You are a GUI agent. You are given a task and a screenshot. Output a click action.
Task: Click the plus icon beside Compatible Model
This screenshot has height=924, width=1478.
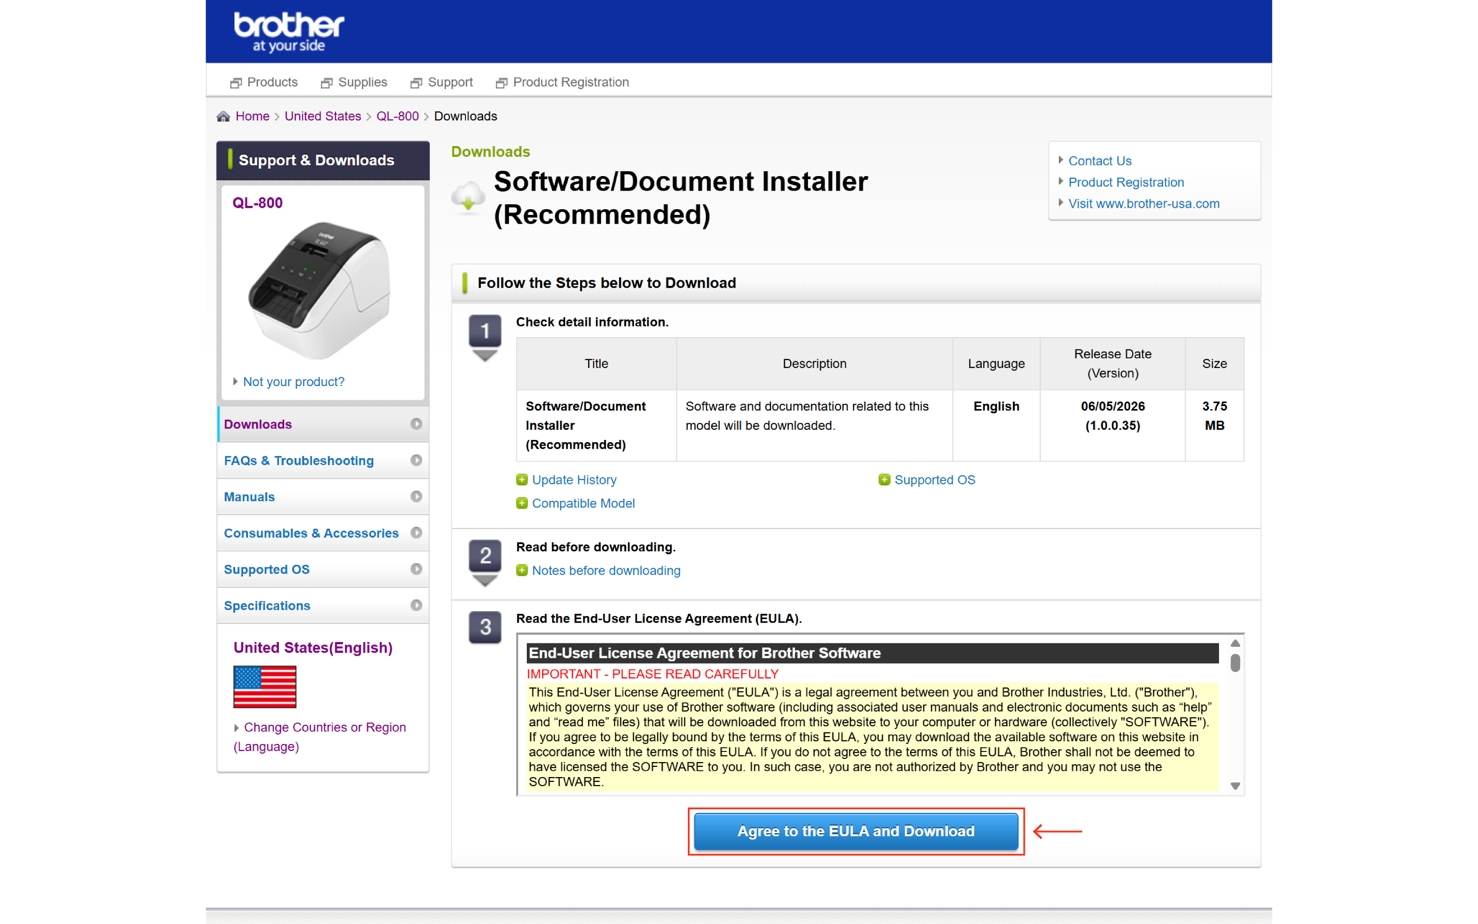click(x=522, y=503)
